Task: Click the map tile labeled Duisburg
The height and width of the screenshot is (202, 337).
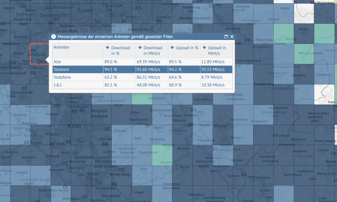Action: tap(61, 13)
